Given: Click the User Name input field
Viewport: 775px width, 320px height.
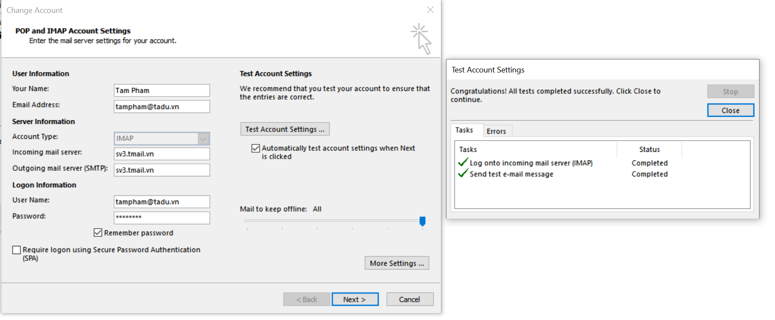Looking at the screenshot, I should coord(162,202).
